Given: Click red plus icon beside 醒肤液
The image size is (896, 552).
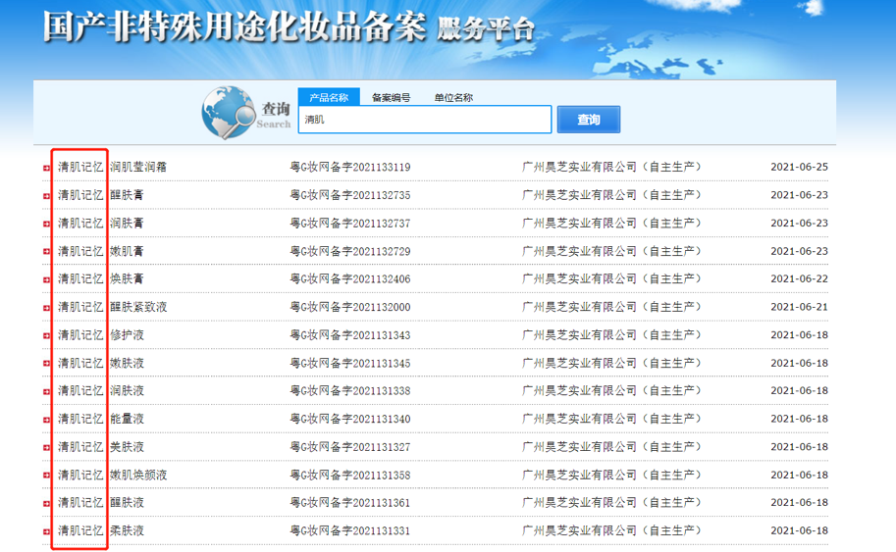Looking at the screenshot, I should tap(46, 504).
